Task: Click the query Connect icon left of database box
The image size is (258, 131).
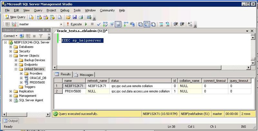Action: [x=7, y=24]
